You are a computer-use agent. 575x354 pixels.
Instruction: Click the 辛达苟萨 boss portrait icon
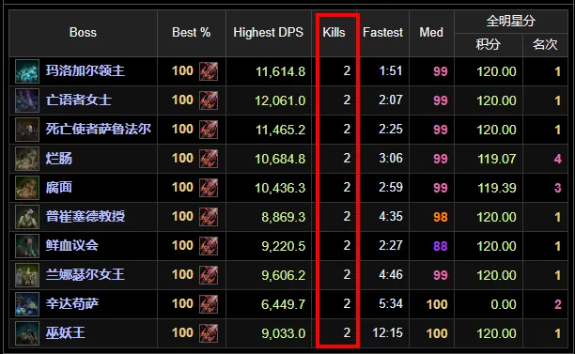(x=26, y=304)
